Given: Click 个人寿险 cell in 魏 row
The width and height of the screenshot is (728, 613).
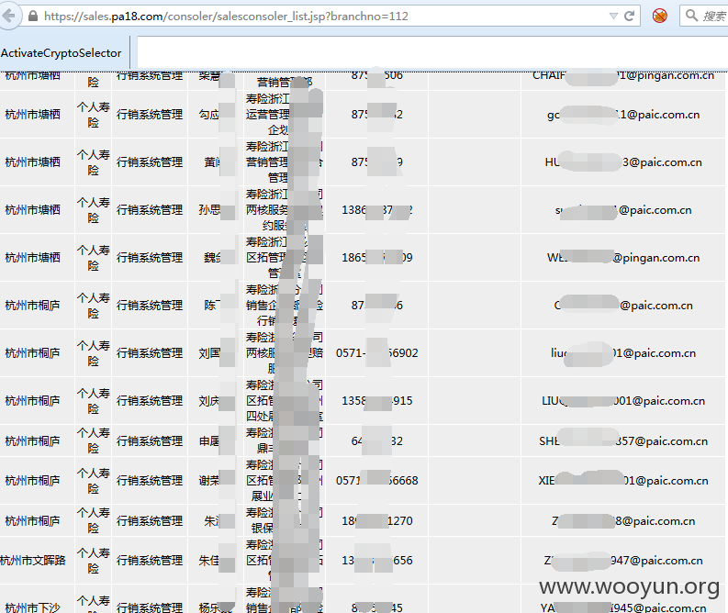Looking at the screenshot, I should (x=94, y=258).
